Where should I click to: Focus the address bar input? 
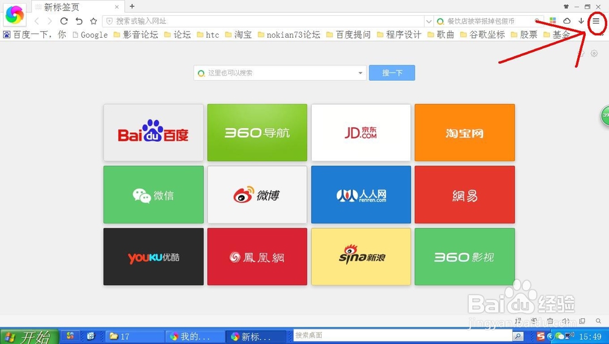pyautogui.click(x=263, y=21)
